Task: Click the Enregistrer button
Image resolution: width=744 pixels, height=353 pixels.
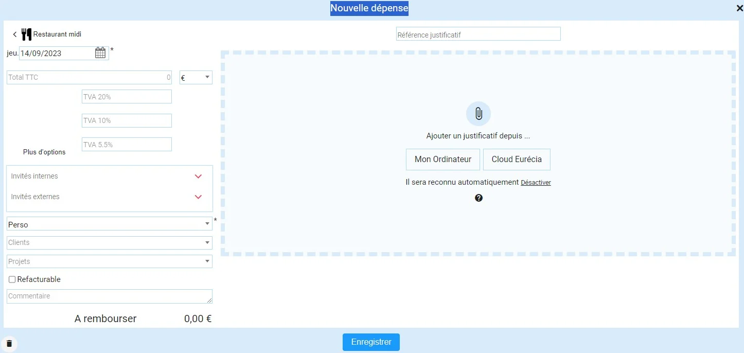Action: click(x=371, y=342)
